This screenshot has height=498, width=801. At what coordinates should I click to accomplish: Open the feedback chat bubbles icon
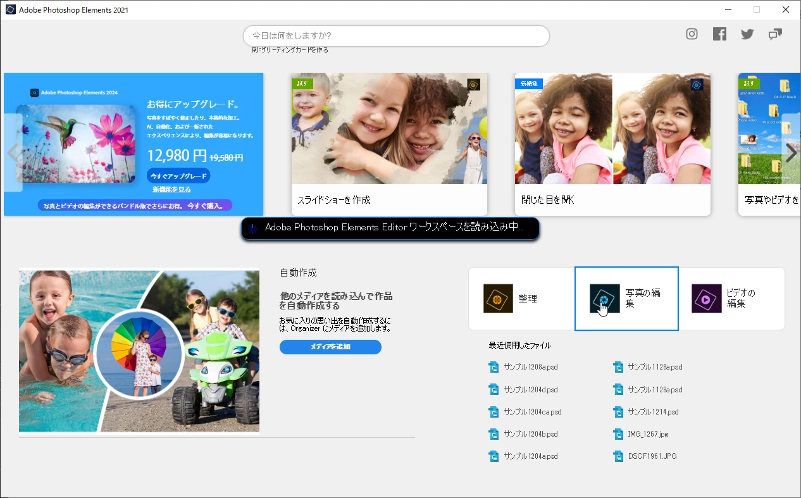pos(775,34)
